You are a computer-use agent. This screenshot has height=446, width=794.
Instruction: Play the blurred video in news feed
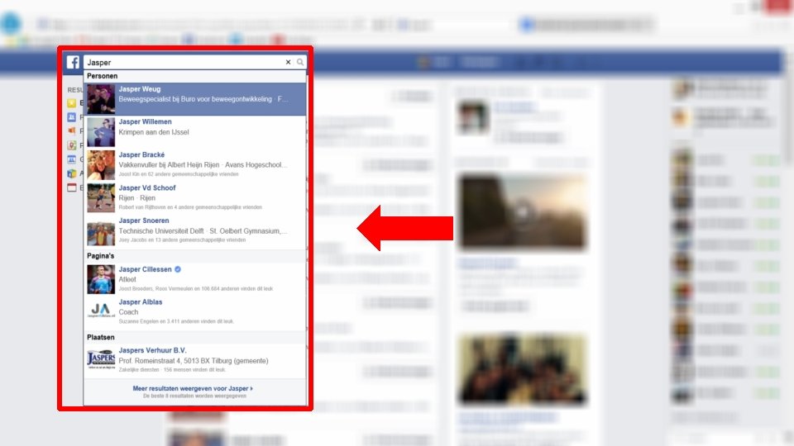pos(522,211)
